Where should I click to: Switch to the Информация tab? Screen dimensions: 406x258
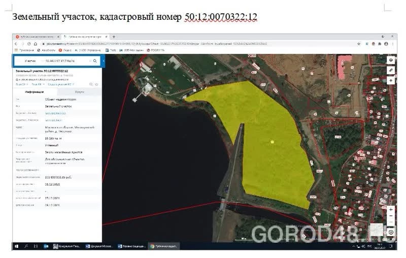point(35,92)
